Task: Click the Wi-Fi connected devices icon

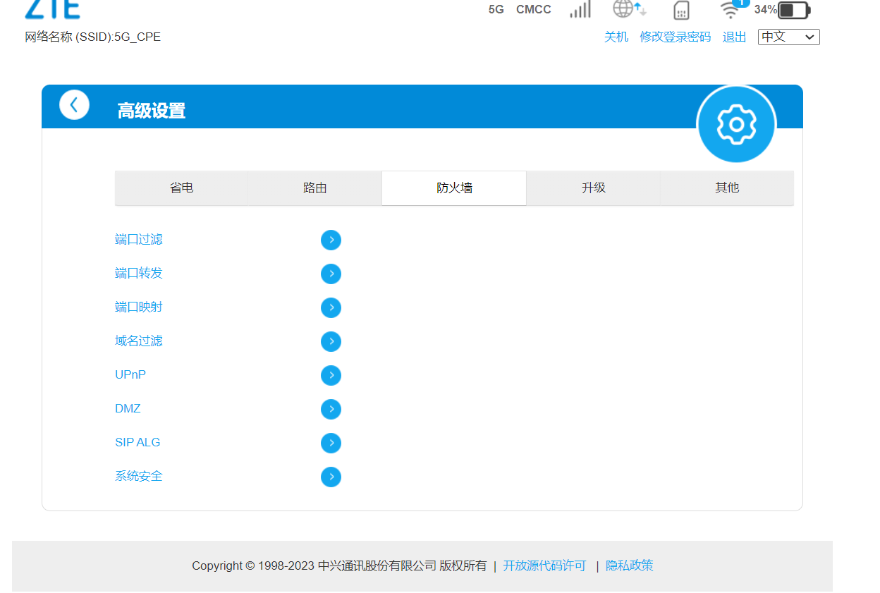Action: click(730, 10)
